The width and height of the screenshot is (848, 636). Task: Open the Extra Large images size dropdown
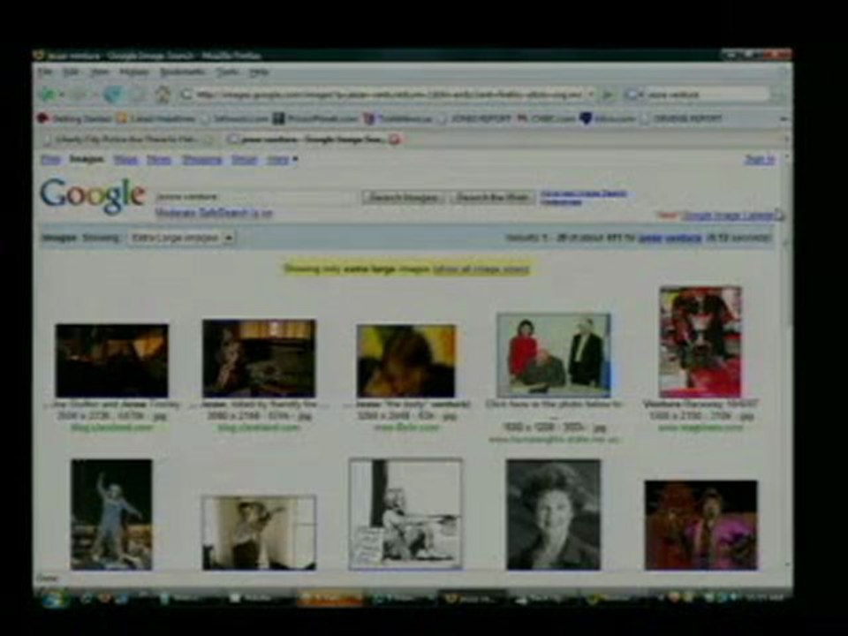click(x=181, y=238)
